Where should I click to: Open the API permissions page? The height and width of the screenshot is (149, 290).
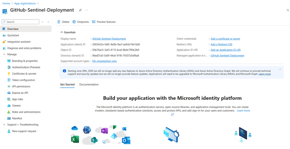point(21,86)
